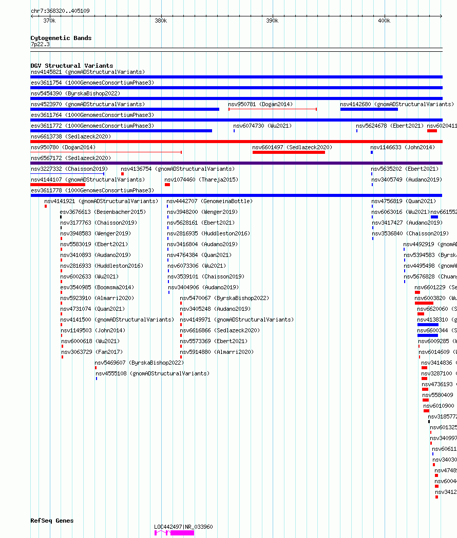457x538 pixels.
Task: Click the magenta LOC442497 gene glyph
Action: click(174, 533)
